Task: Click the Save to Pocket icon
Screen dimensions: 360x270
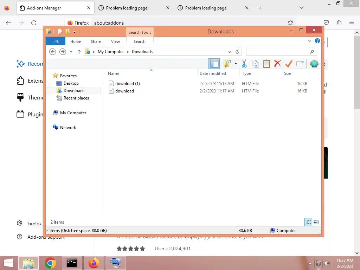Action: [326, 22]
